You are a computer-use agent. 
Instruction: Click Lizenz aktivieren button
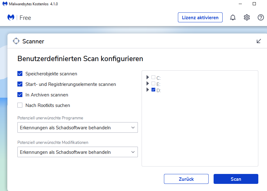[x=200, y=17]
